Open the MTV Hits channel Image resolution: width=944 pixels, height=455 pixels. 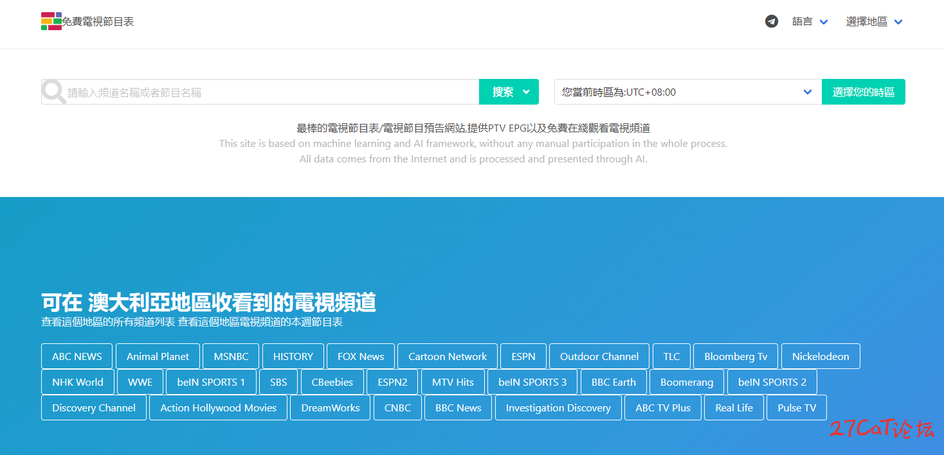coord(453,382)
